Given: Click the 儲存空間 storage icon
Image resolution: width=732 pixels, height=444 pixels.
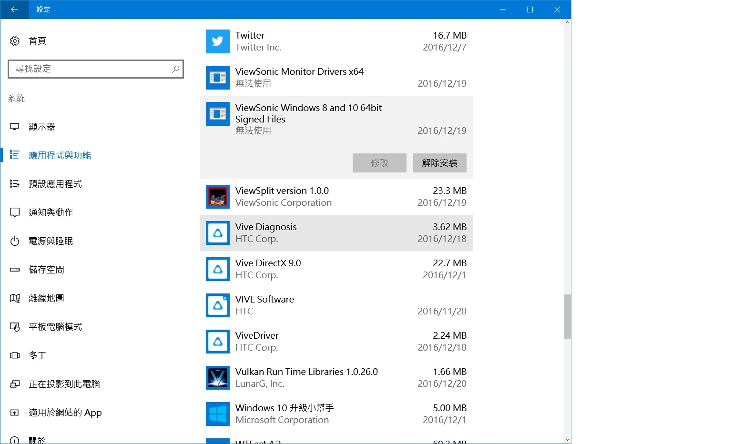Looking at the screenshot, I should pyautogui.click(x=15, y=270).
